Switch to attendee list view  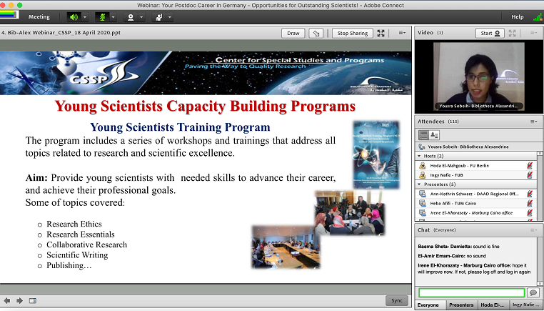(x=423, y=135)
